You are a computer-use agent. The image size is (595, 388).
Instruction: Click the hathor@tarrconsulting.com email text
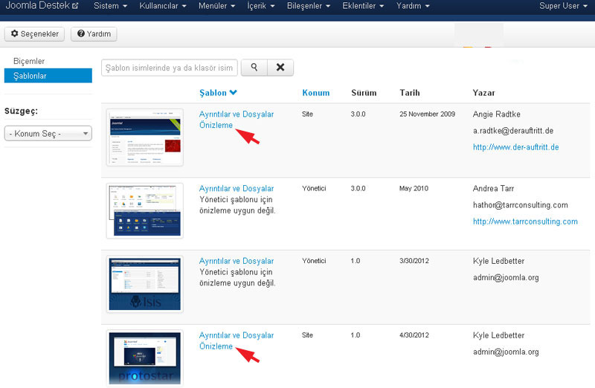coord(520,205)
